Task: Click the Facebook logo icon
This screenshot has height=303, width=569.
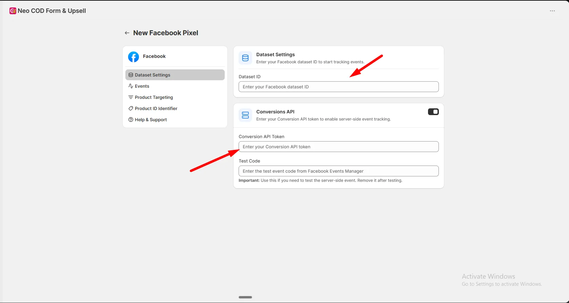Action: click(134, 57)
